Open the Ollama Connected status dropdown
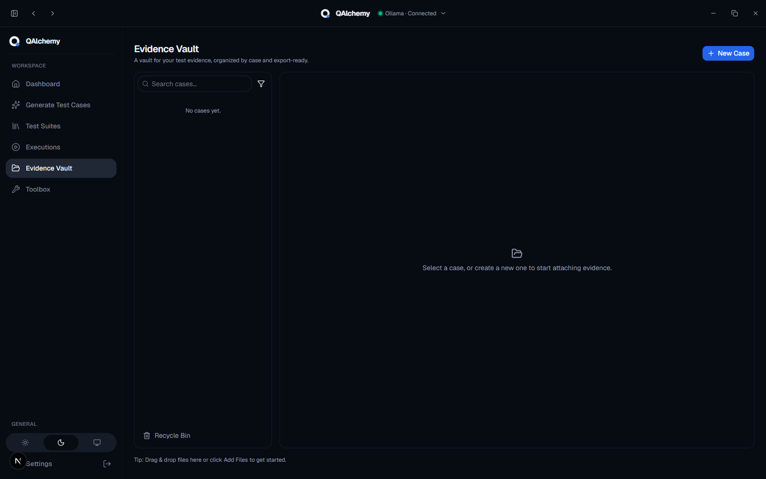The width and height of the screenshot is (766, 479). tap(412, 13)
